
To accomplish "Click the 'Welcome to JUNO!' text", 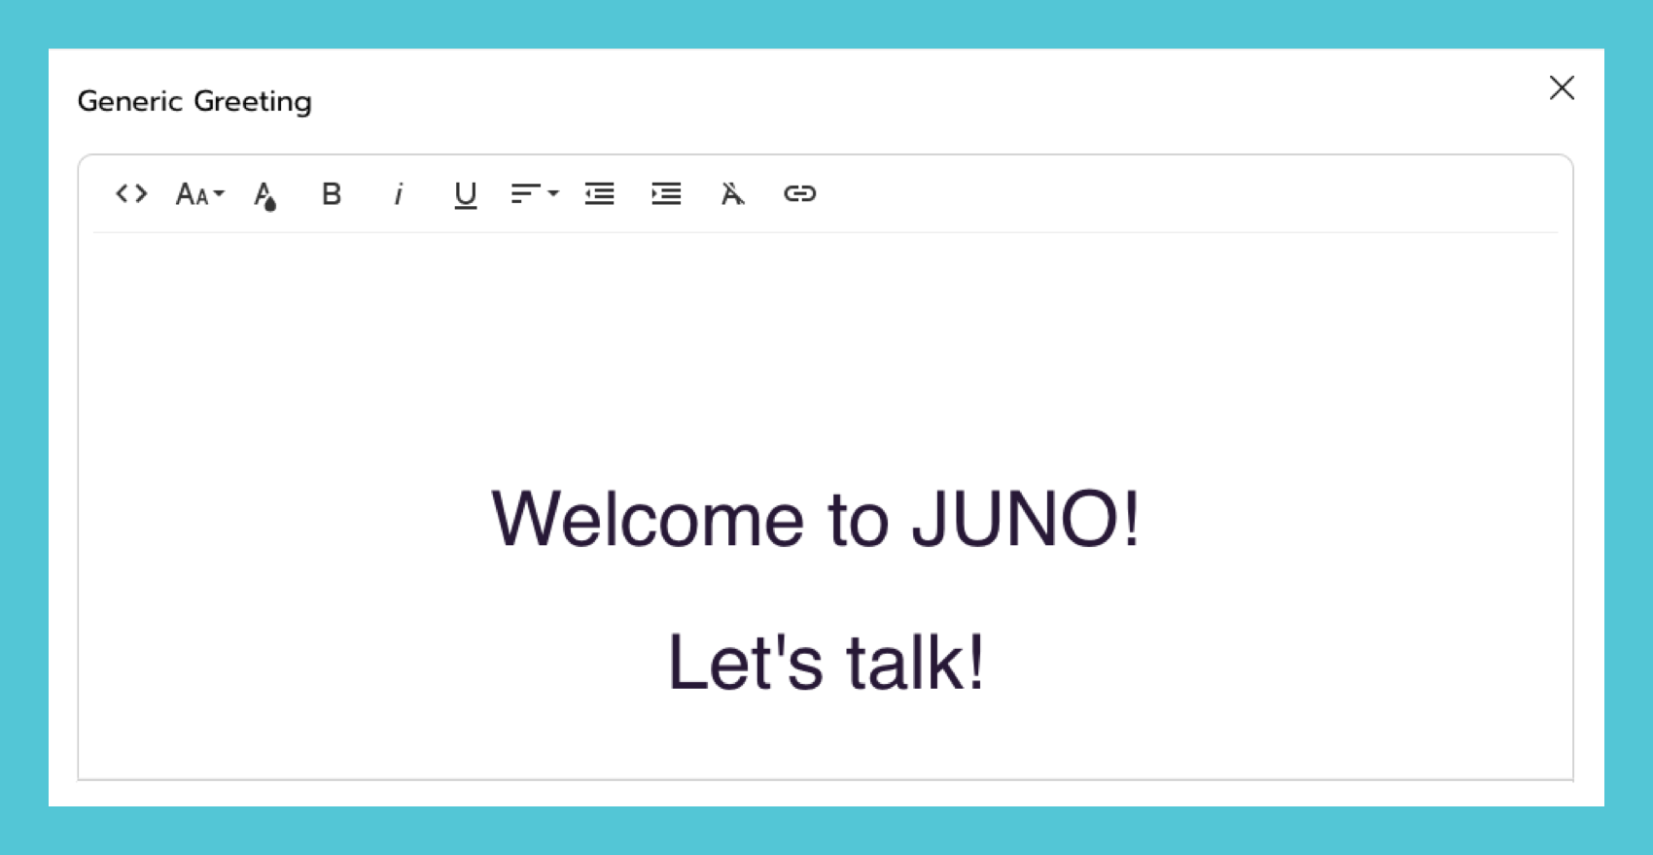I will coord(816,519).
